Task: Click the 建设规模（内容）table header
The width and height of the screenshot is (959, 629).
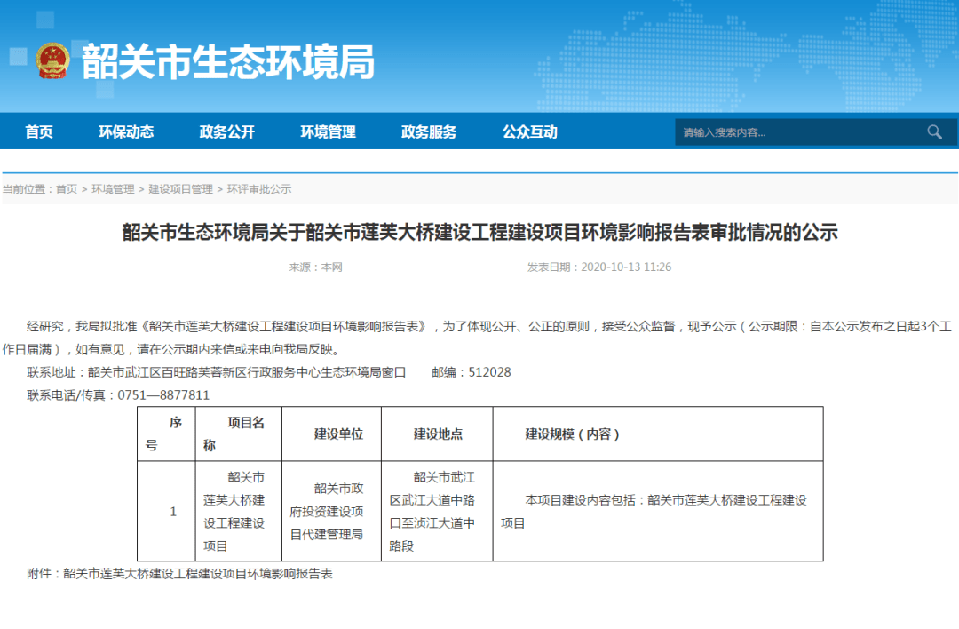Action: [x=658, y=434]
